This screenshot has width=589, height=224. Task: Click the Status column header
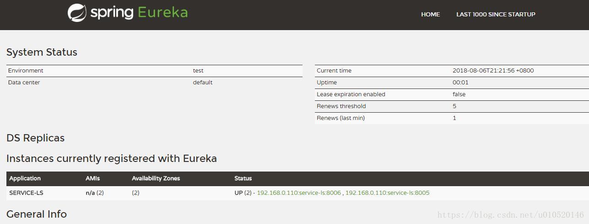point(243,178)
